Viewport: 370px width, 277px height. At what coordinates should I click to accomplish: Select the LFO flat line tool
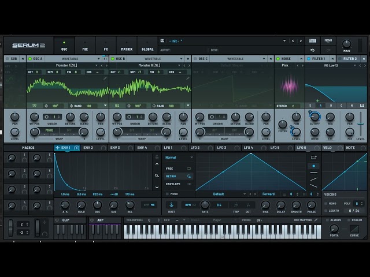coord(313,173)
